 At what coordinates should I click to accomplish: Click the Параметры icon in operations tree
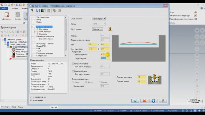pyautogui.click(x=13, y=49)
